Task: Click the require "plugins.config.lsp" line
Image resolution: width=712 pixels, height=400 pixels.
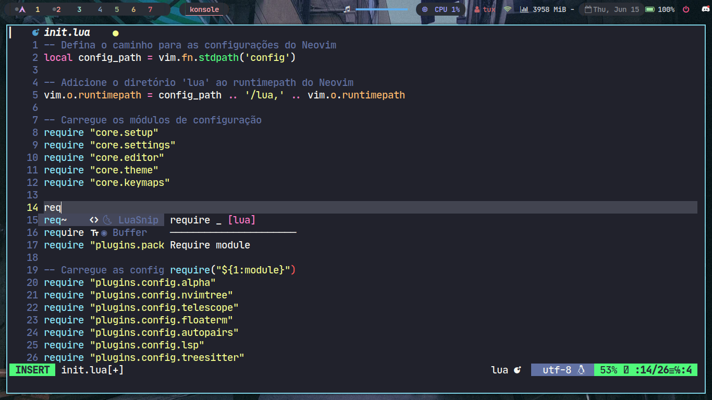Action: tap(124, 345)
